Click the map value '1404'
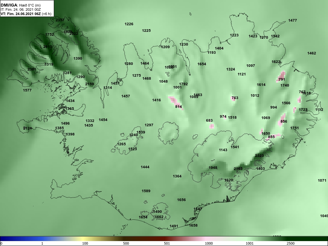 pos(219,48)
